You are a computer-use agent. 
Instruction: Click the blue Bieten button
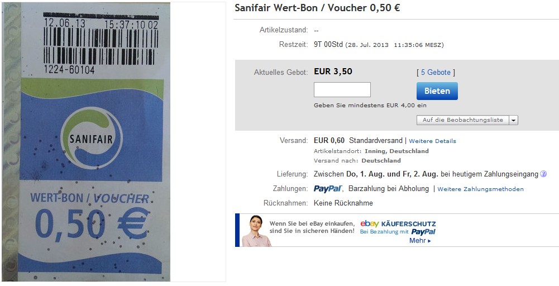(x=437, y=91)
